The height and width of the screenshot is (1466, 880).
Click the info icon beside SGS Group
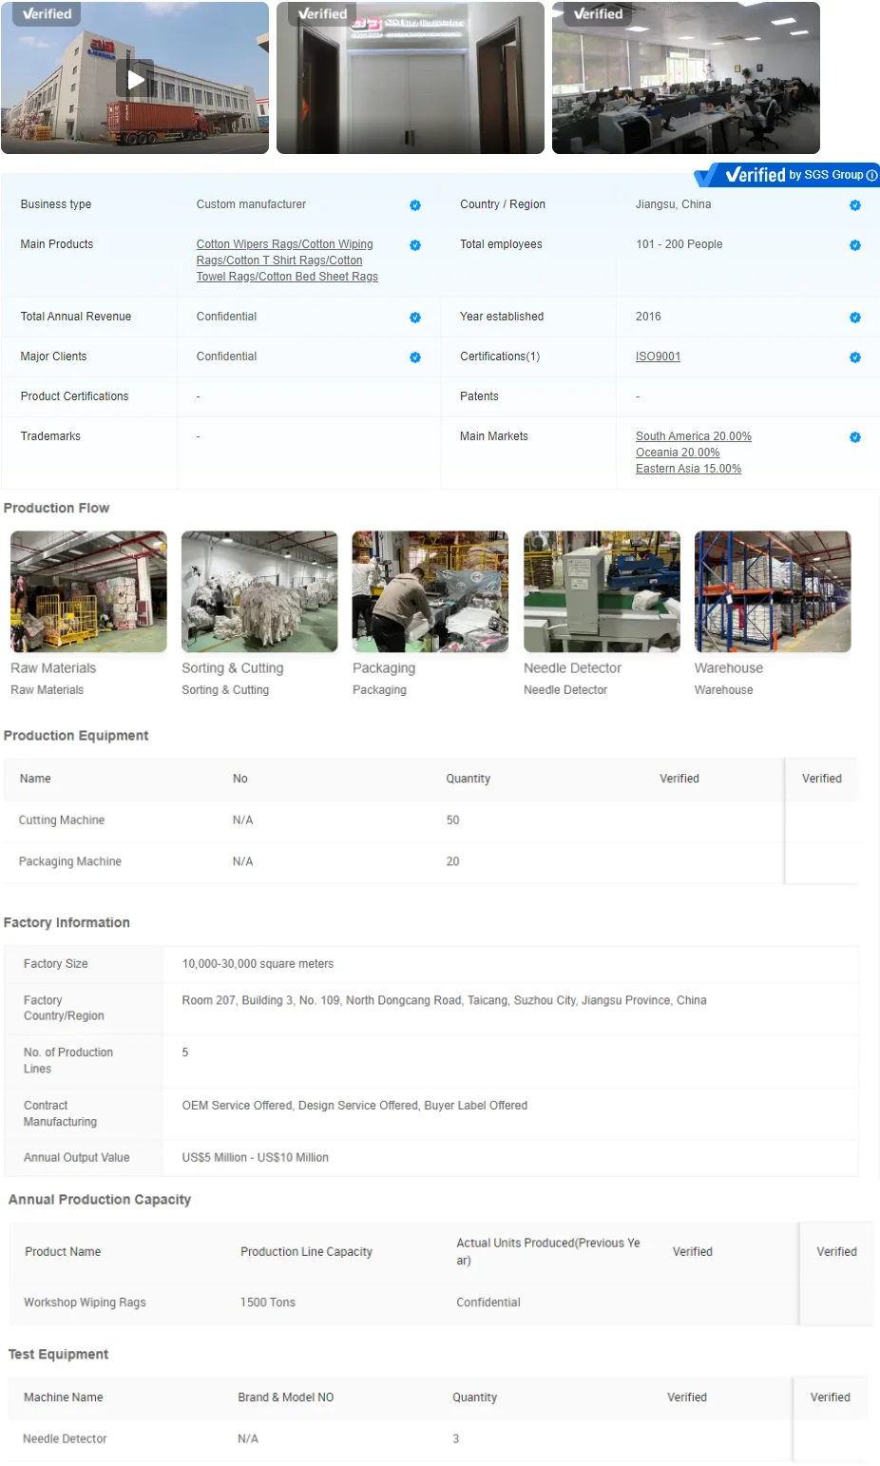(x=871, y=175)
